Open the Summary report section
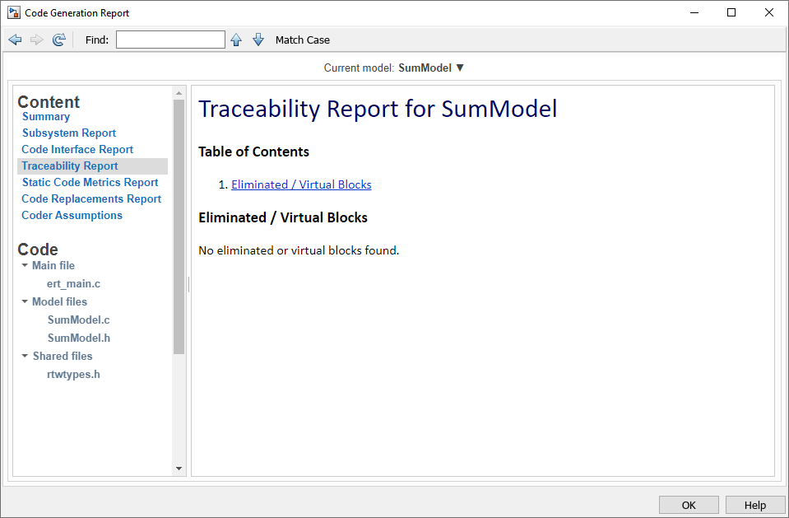 point(46,117)
